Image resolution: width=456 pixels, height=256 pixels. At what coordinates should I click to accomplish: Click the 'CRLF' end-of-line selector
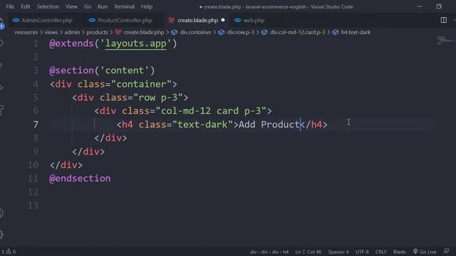pyautogui.click(x=381, y=252)
